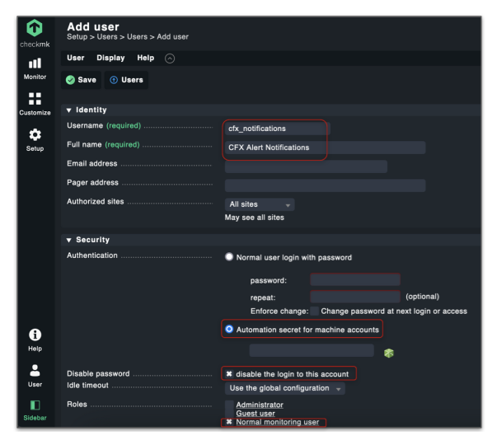Screen dimensions: 501x445
Task: Open the Help menu in menu bar
Action: coord(146,58)
